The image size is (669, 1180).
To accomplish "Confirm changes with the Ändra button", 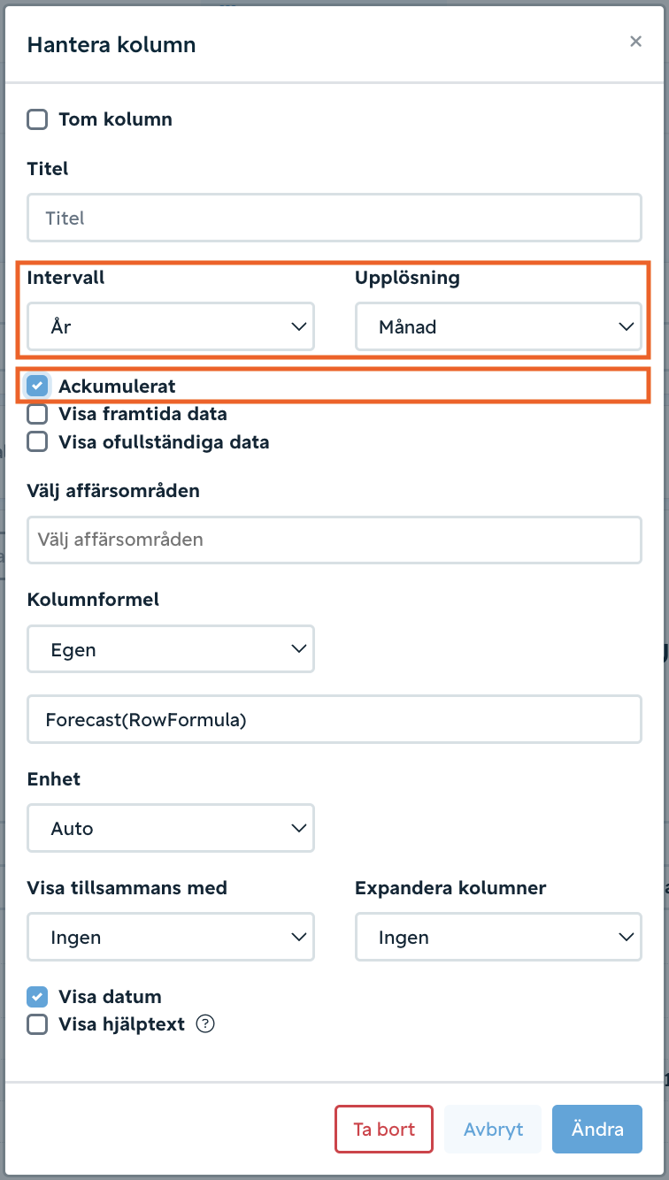I will [x=597, y=1130].
